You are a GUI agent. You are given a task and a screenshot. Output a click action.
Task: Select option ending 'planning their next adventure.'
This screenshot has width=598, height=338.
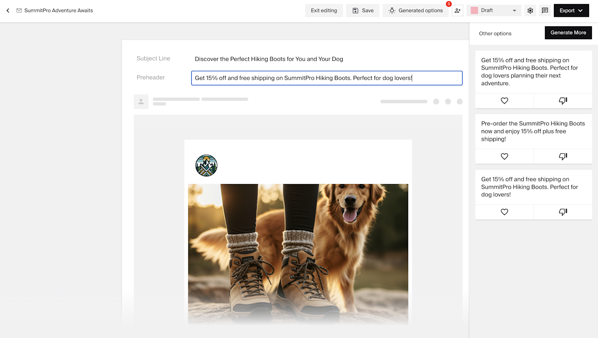tap(529, 72)
